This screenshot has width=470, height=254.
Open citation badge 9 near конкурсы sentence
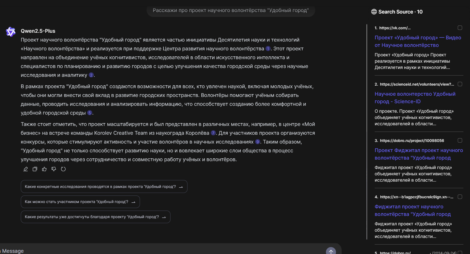[257, 142]
